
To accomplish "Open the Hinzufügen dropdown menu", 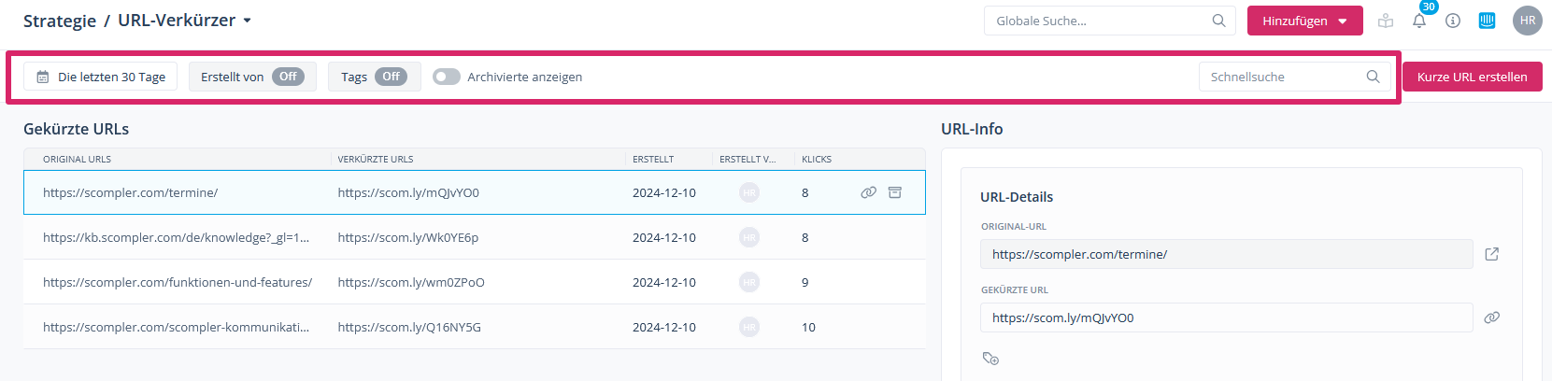I will (1304, 21).
